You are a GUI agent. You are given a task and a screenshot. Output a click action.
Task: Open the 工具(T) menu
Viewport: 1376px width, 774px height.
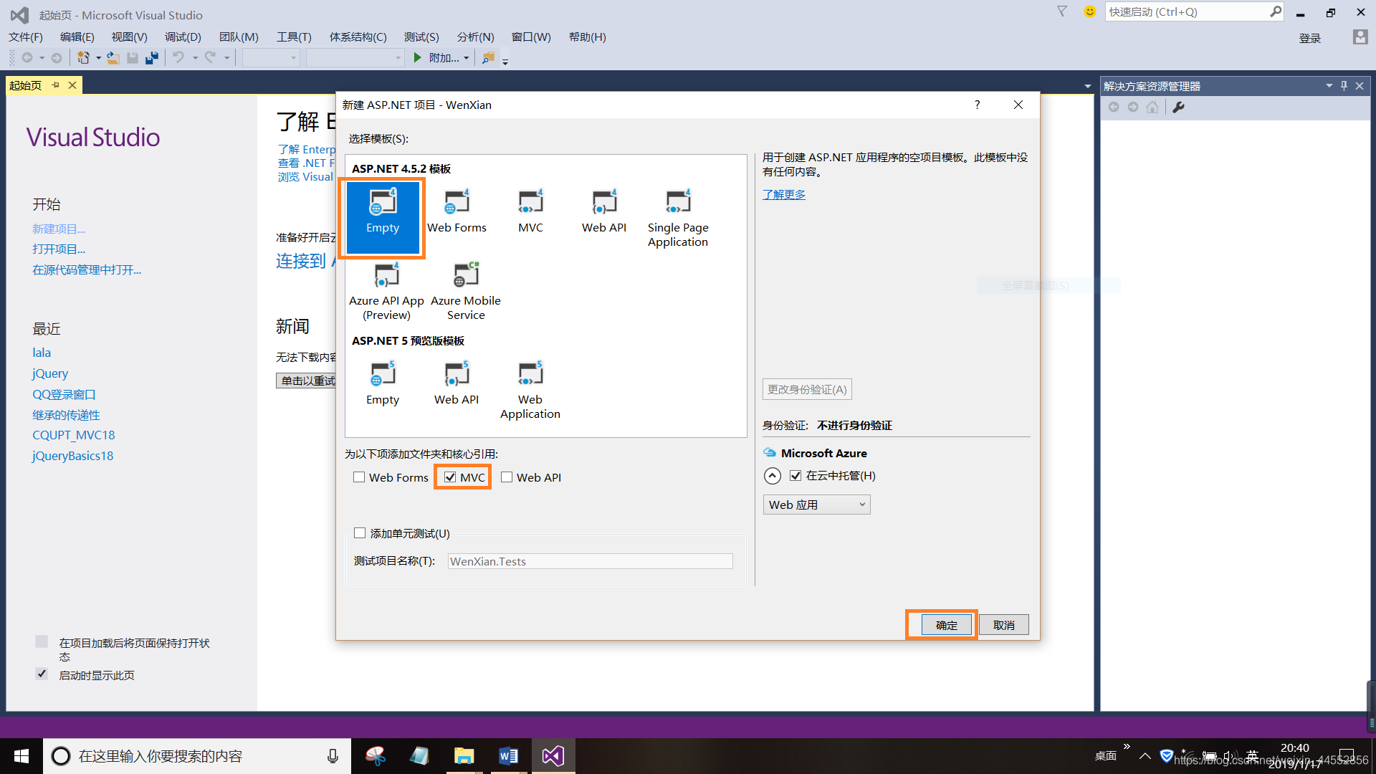[294, 37]
